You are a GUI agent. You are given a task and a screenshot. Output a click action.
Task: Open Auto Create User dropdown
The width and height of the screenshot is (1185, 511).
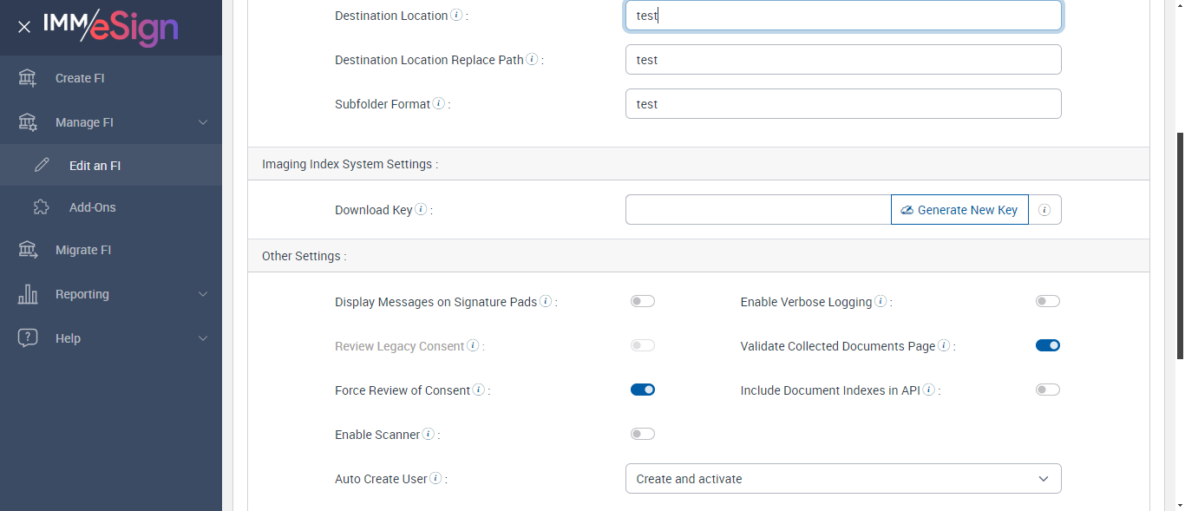coord(842,479)
